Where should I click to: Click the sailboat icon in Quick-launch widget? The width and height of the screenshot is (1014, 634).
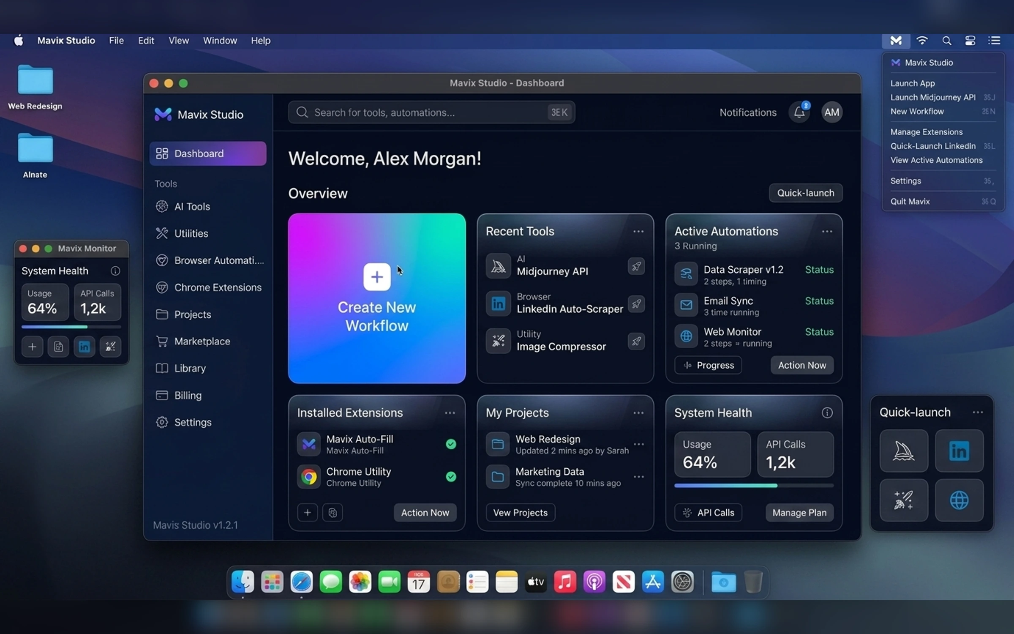904,451
